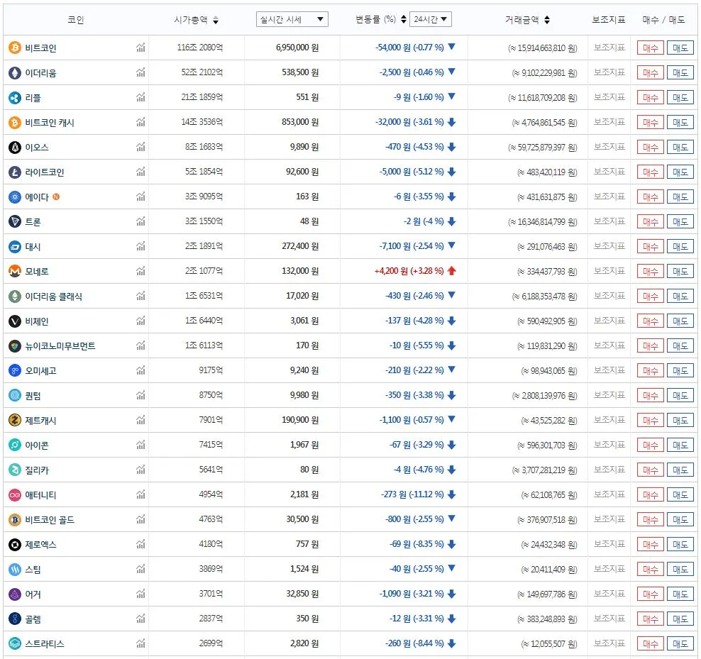The image size is (701, 659).
Task: Open the chart icon for 트론
Action: 140,221
